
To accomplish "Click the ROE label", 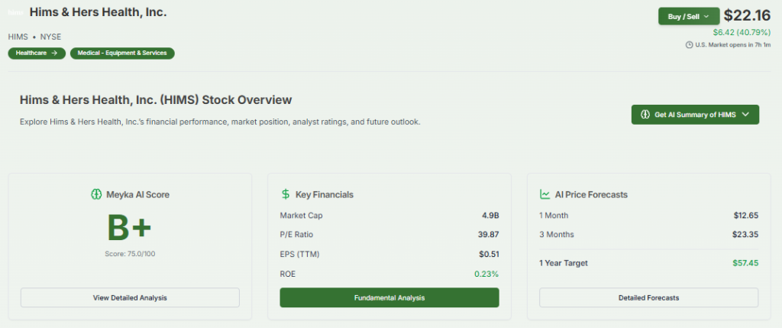I will pos(288,274).
